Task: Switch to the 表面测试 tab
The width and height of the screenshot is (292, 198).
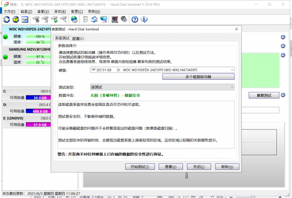Action: (x=62, y=38)
